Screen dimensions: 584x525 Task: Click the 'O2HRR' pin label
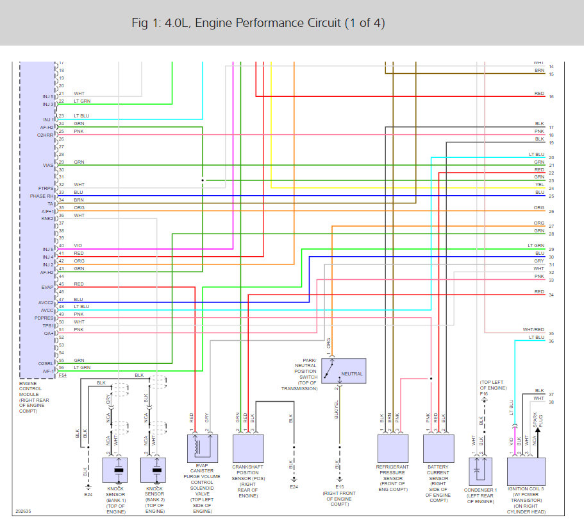[45, 135]
